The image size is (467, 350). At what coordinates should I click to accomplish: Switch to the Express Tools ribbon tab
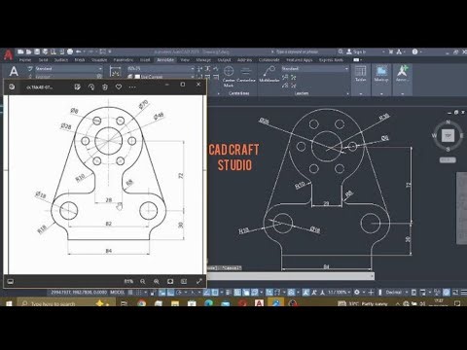331,60
